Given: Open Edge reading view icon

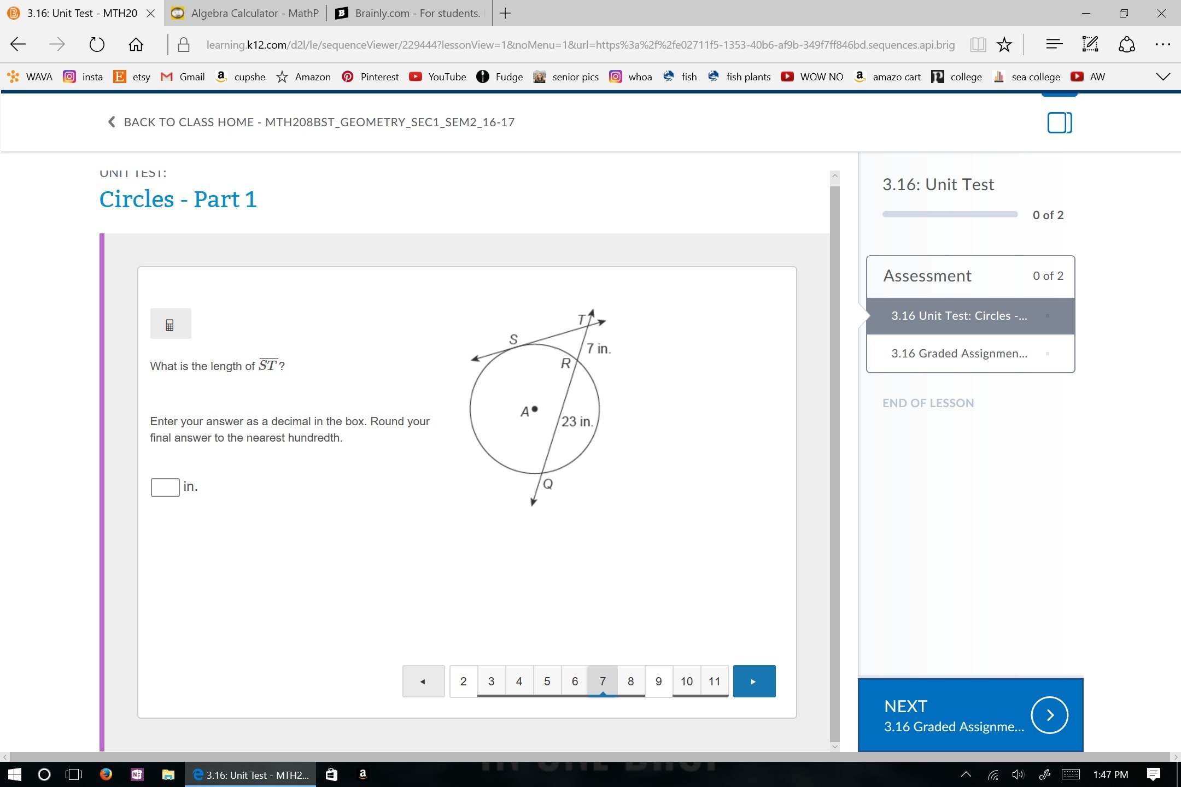Looking at the screenshot, I should click(978, 45).
